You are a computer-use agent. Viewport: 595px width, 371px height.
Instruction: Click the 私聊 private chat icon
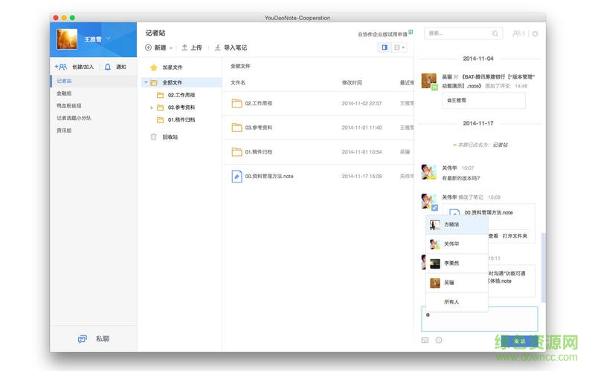tap(83, 338)
